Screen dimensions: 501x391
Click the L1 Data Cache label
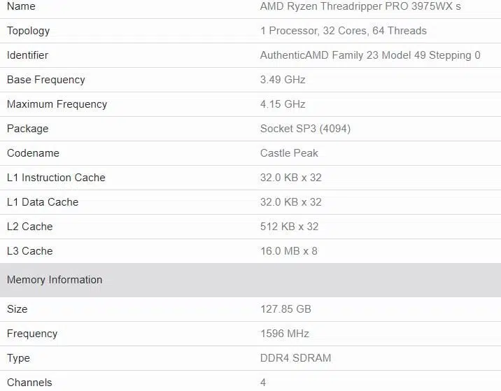coord(43,202)
